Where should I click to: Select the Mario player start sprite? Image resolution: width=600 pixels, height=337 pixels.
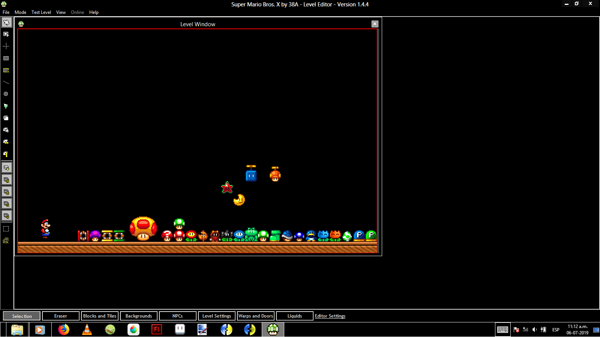45,229
